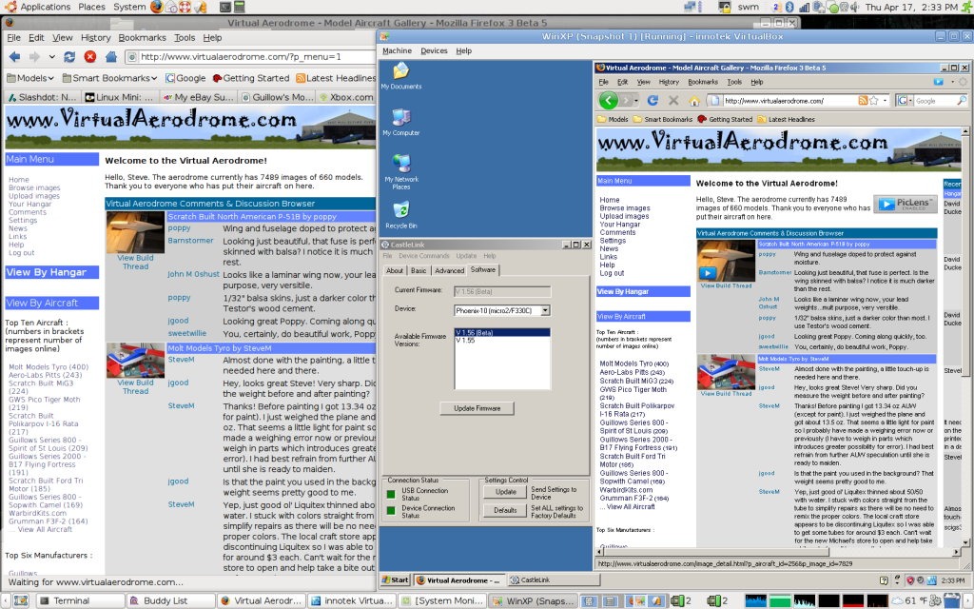The image size is (974, 609).
Task: Click red Stop icon in Linux Firefox
Action: (90, 56)
